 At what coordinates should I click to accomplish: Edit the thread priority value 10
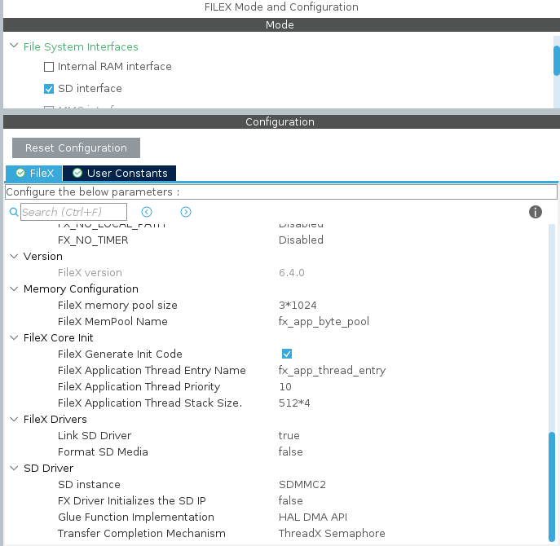tap(285, 387)
